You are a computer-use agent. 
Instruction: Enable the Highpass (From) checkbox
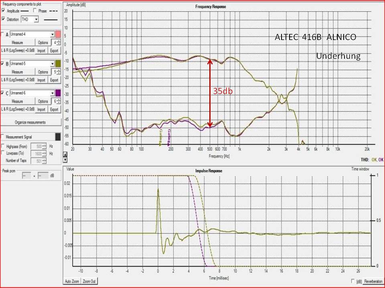pos(3,146)
